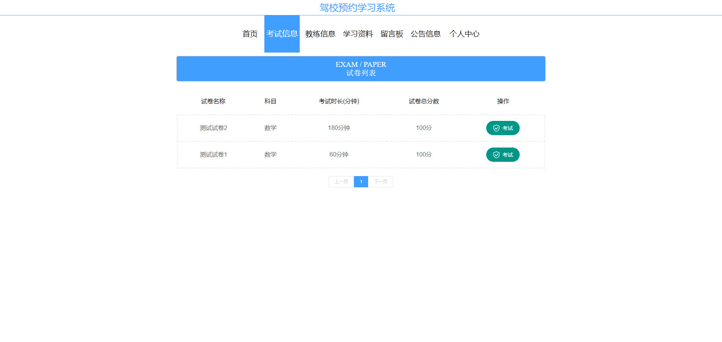Screen dimensions: 722x342
Task: Open the 教练信息 navigation item
Action: 320,34
